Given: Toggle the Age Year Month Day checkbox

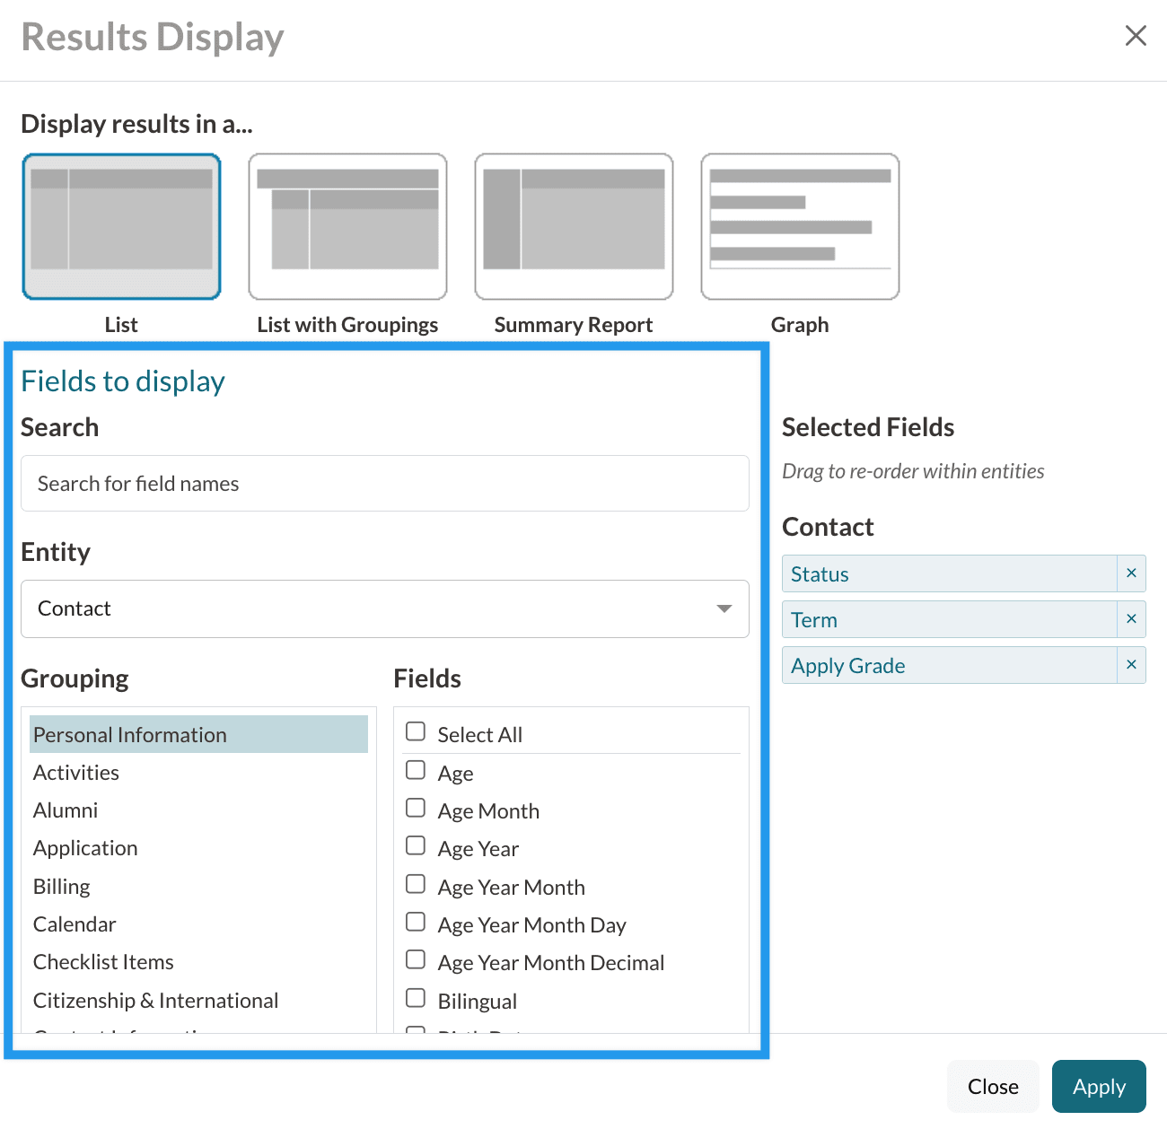Looking at the screenshot, I should pos(416,923).
